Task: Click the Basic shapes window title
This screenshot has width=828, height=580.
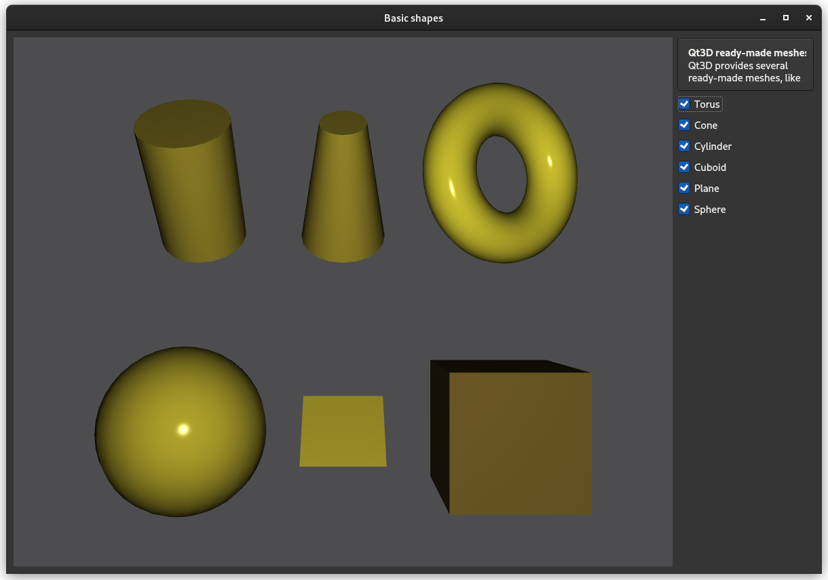Action: point(413,18)
